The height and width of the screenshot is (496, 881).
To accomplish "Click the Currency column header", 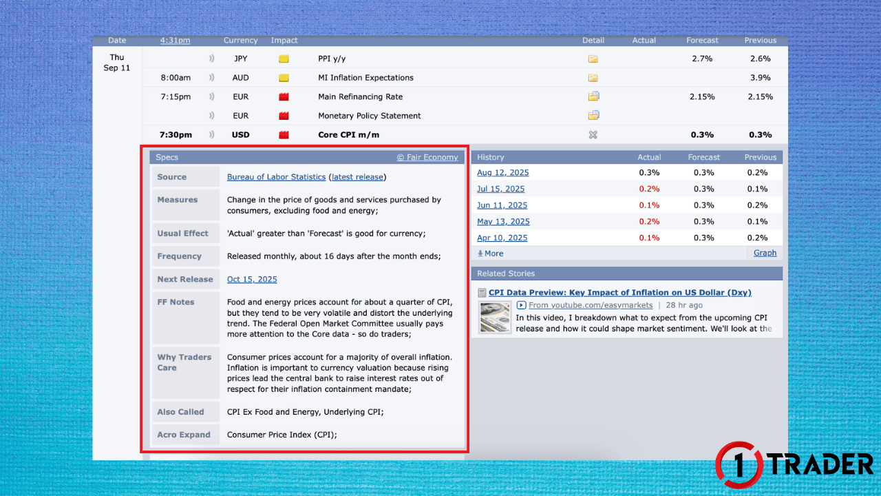I will point(240,41).
